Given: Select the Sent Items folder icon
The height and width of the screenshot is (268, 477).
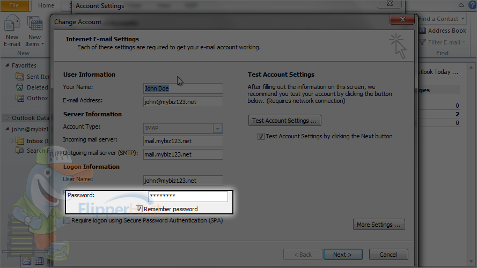Looking at the screenshot, I should coord(20,77).
